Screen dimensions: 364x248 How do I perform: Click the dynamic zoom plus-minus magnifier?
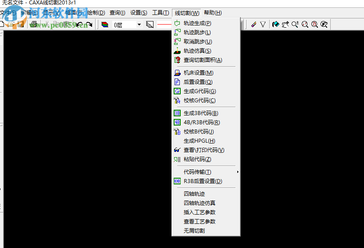tap(295, 24)
